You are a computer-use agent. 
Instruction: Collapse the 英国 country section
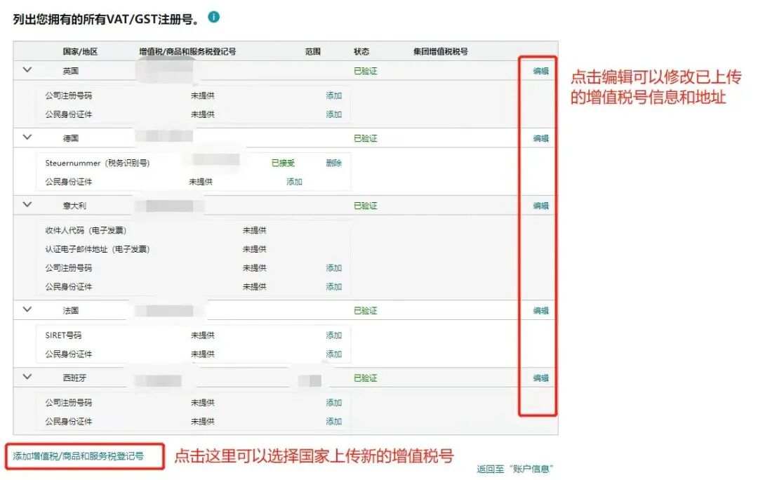click(27, 70)
